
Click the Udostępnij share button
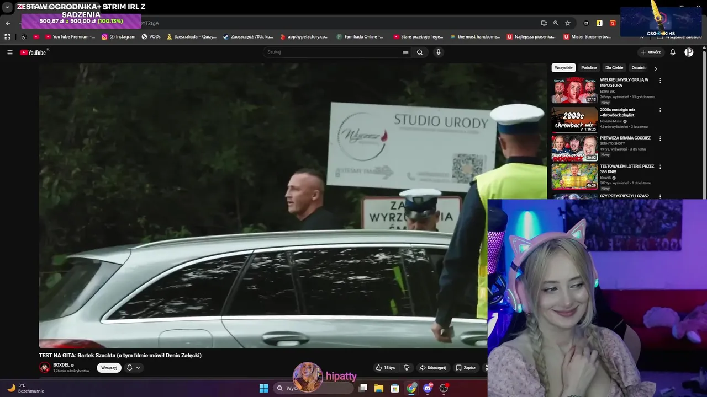pos(432,368)
